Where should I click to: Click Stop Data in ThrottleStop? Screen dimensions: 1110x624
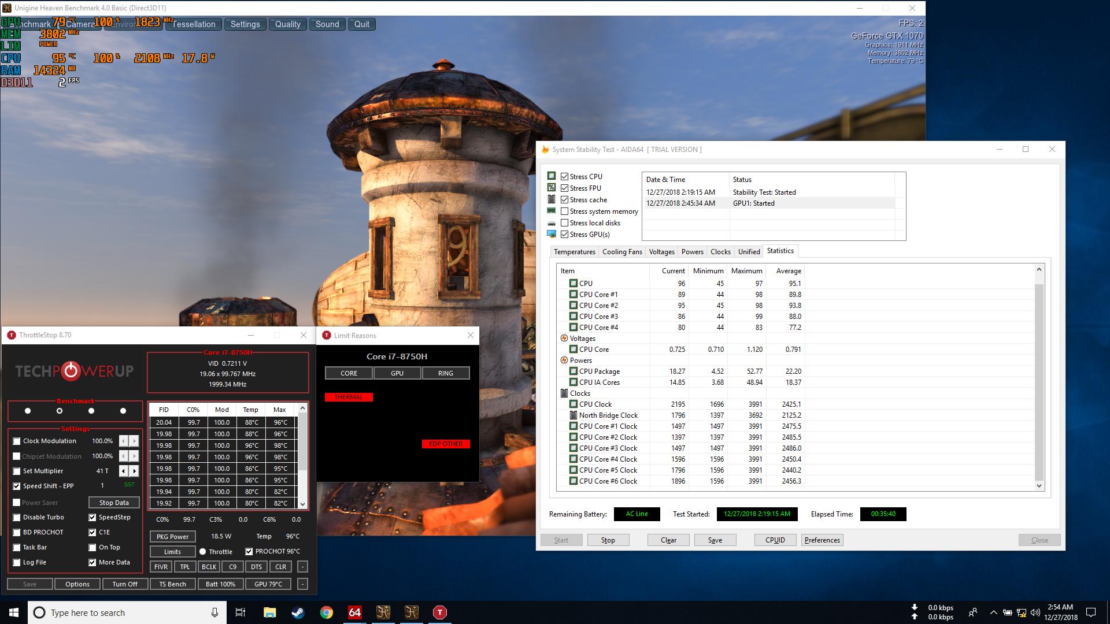tap(114, 503)
